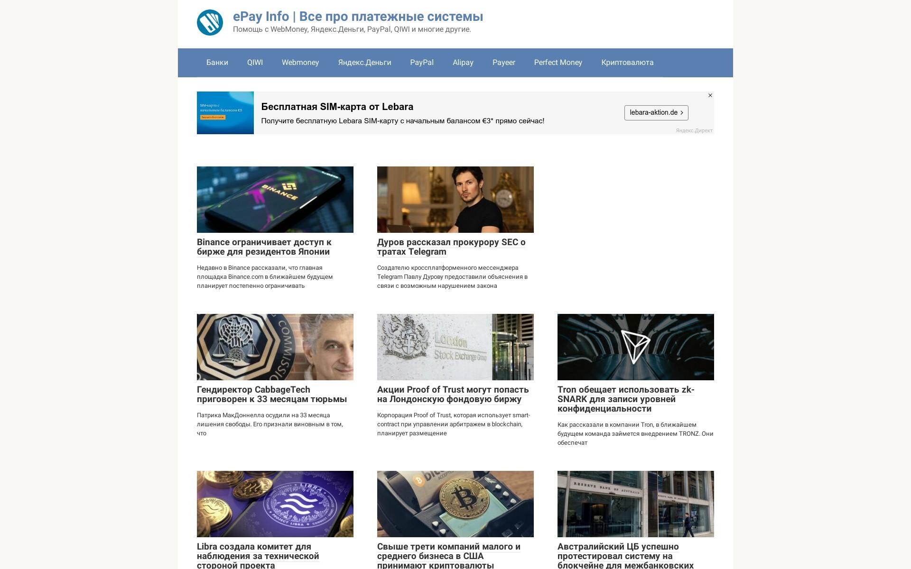The height and width of the screenshot is (569, 911).
Task: Open the lebara-aktion.de ad button
Action: (656, 113)
